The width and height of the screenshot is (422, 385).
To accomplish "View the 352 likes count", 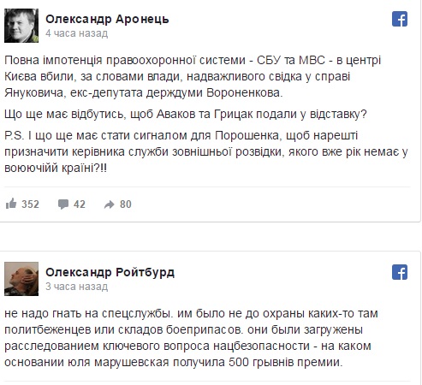I will point(30,204).
